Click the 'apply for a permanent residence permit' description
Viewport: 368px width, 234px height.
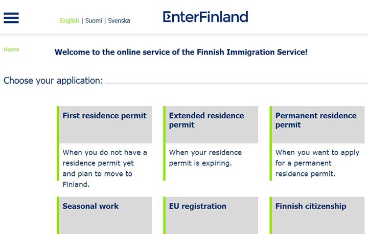coord(317,163)
